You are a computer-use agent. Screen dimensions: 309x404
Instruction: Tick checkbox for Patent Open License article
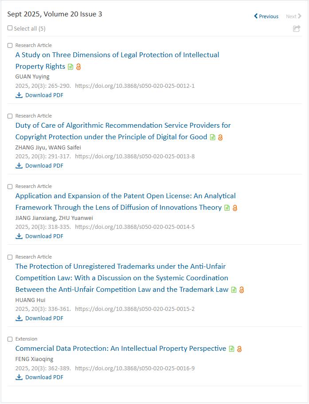(x=10, y=186)
